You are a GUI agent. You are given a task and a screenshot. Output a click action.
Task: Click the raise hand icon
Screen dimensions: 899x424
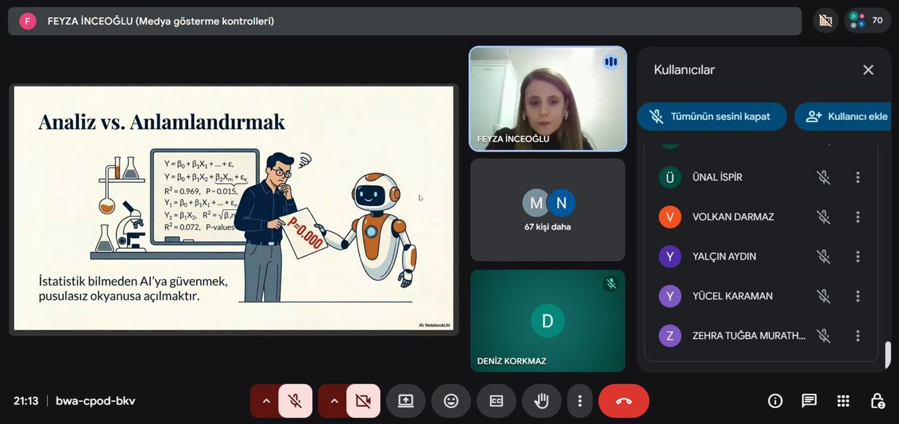pos(541,401)
